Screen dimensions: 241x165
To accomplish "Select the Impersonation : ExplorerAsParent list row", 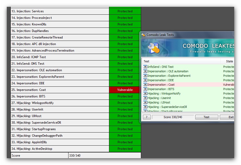I will point(188,76).
